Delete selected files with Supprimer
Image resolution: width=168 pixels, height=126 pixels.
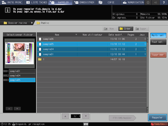click(x=158, y=55)
